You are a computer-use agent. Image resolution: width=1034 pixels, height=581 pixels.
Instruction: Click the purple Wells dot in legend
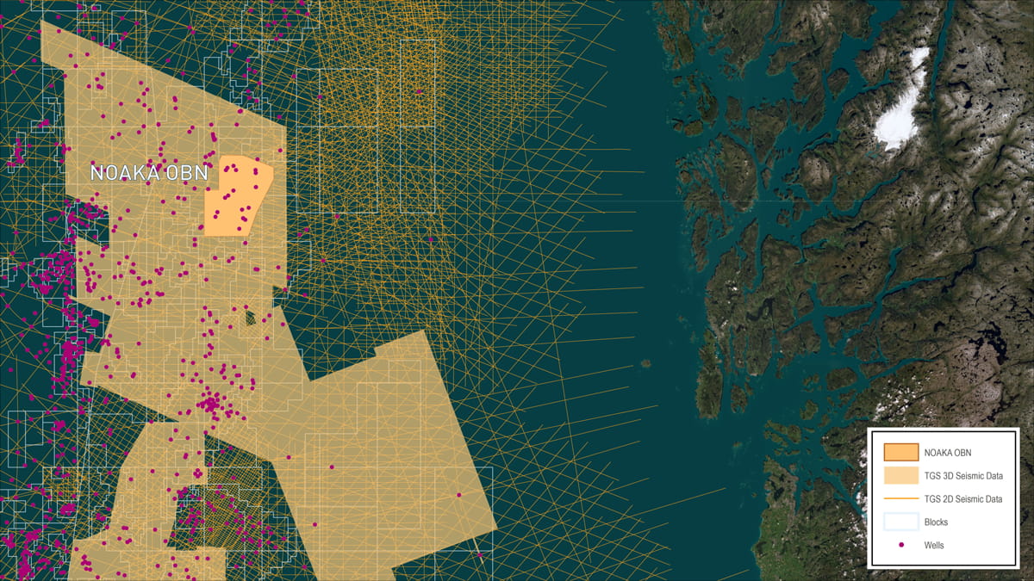[900, 545]
